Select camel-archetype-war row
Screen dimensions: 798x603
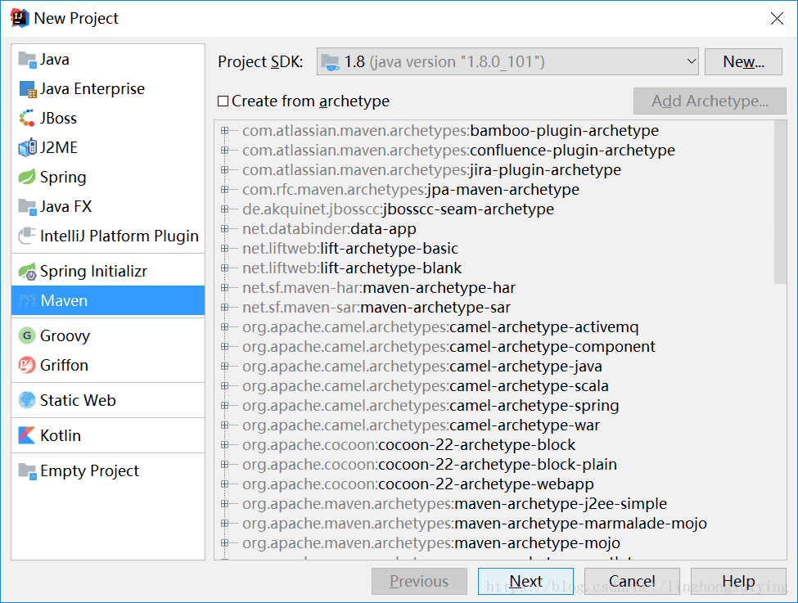click(421, 425)
